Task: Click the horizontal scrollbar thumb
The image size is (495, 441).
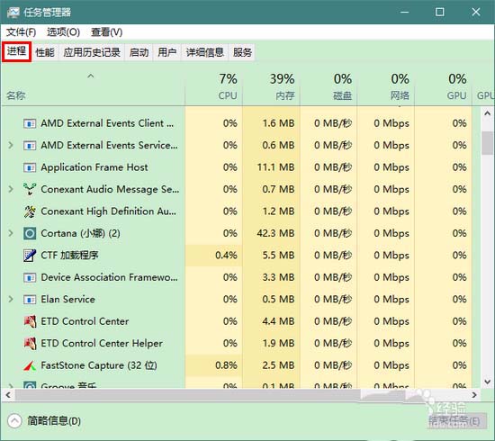Action: pos(188,395)
